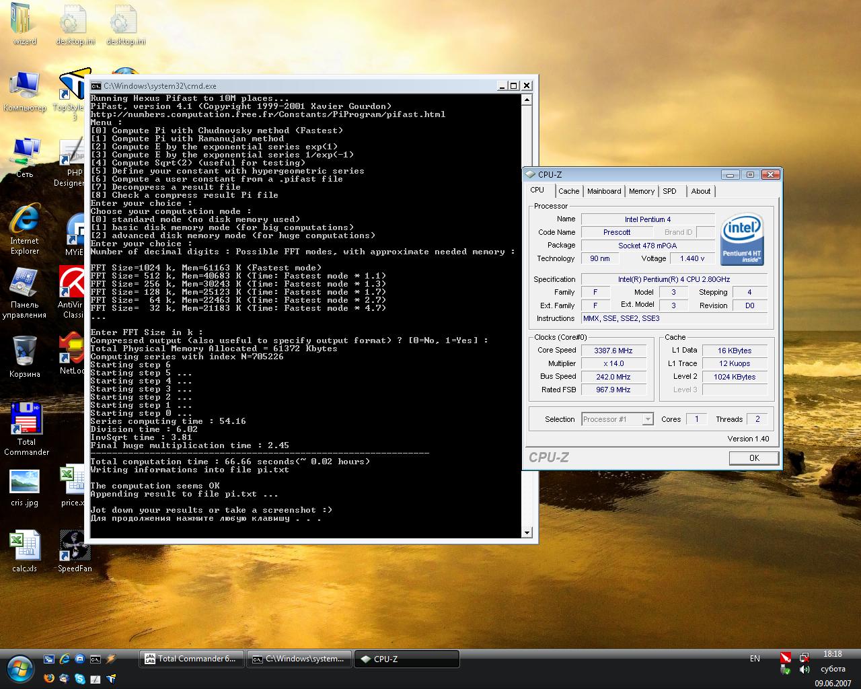Click the Instructions field MMX, SSE, SSE2, SSE3
861x689 pixels.
pos(674,318)
